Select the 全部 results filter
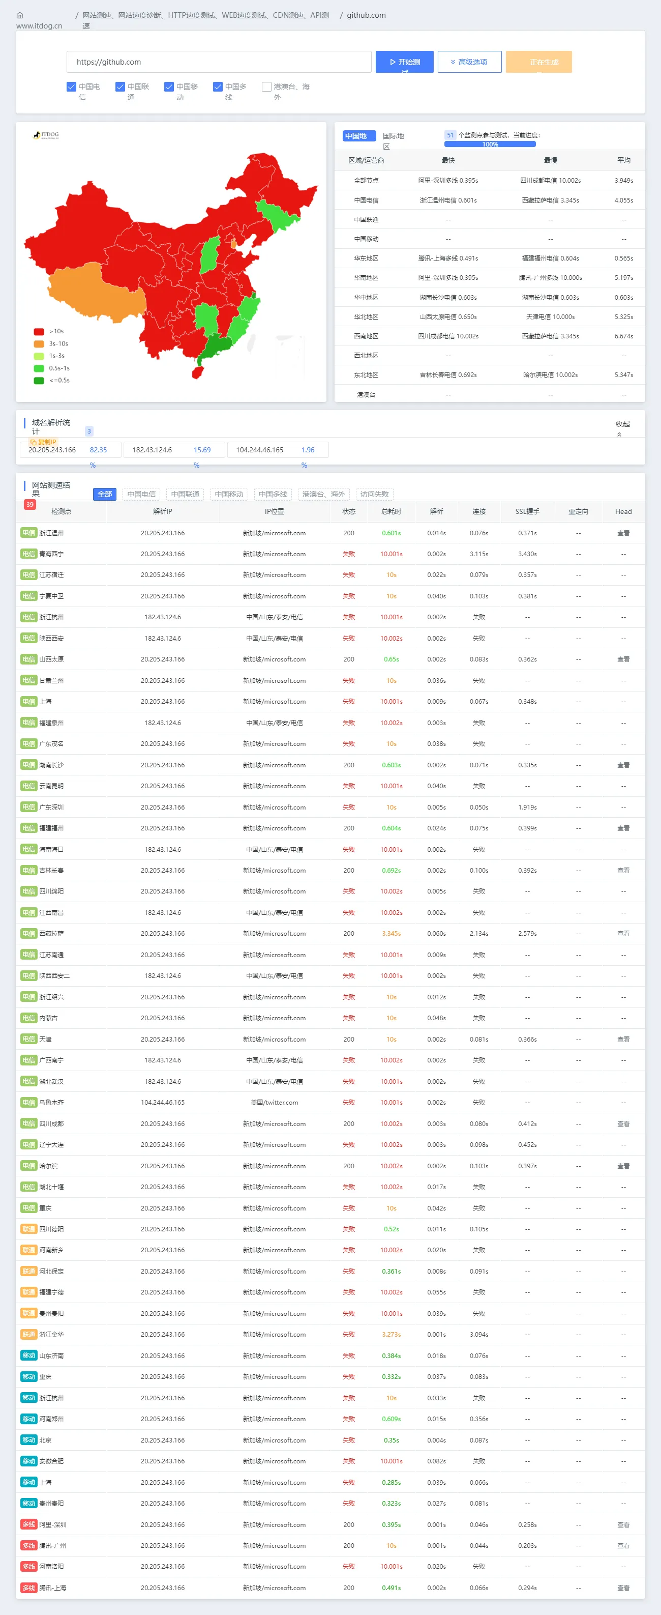Viewport: 661px width, 1615px height. tap(105, 494)
